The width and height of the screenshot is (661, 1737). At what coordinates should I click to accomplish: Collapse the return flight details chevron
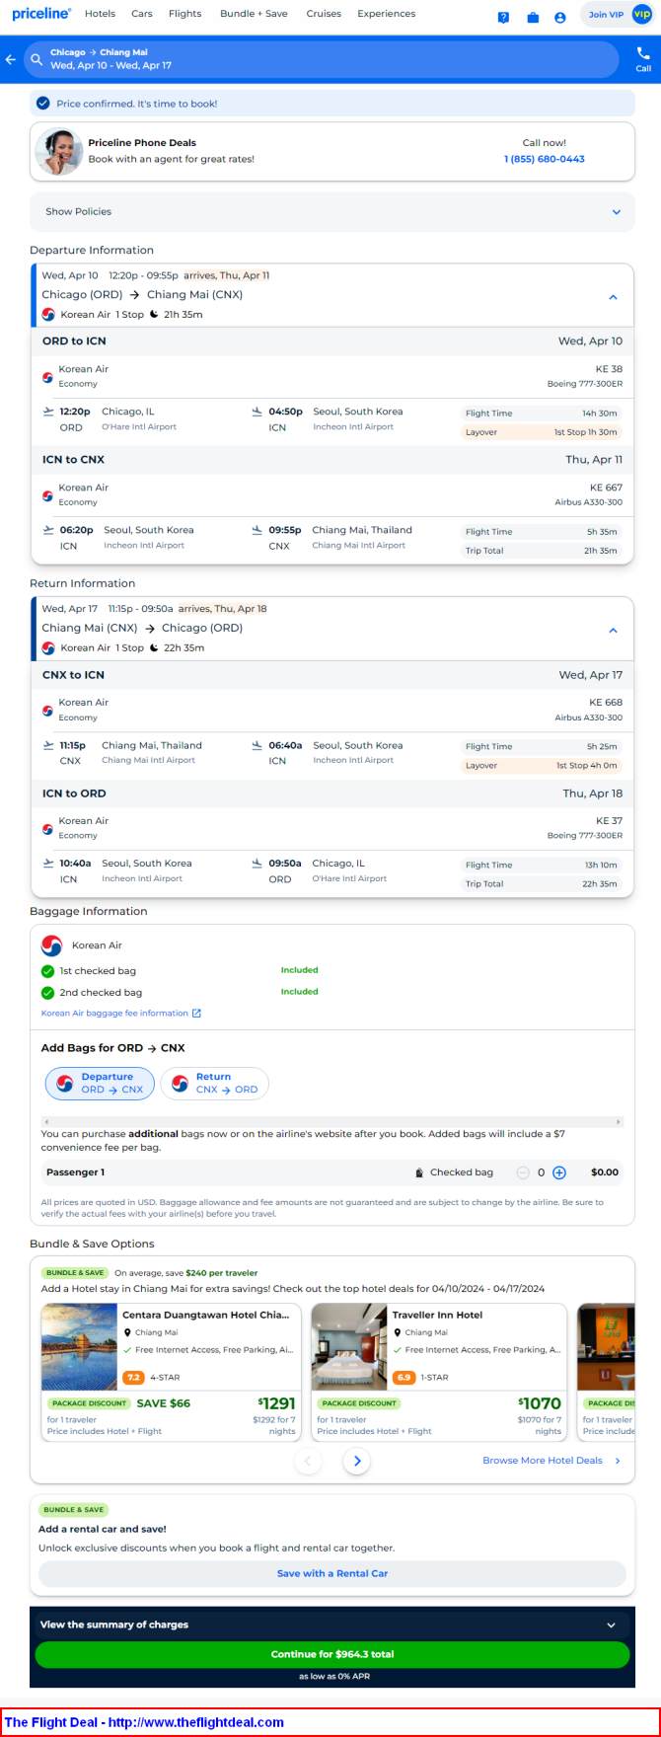coord(613,631)
